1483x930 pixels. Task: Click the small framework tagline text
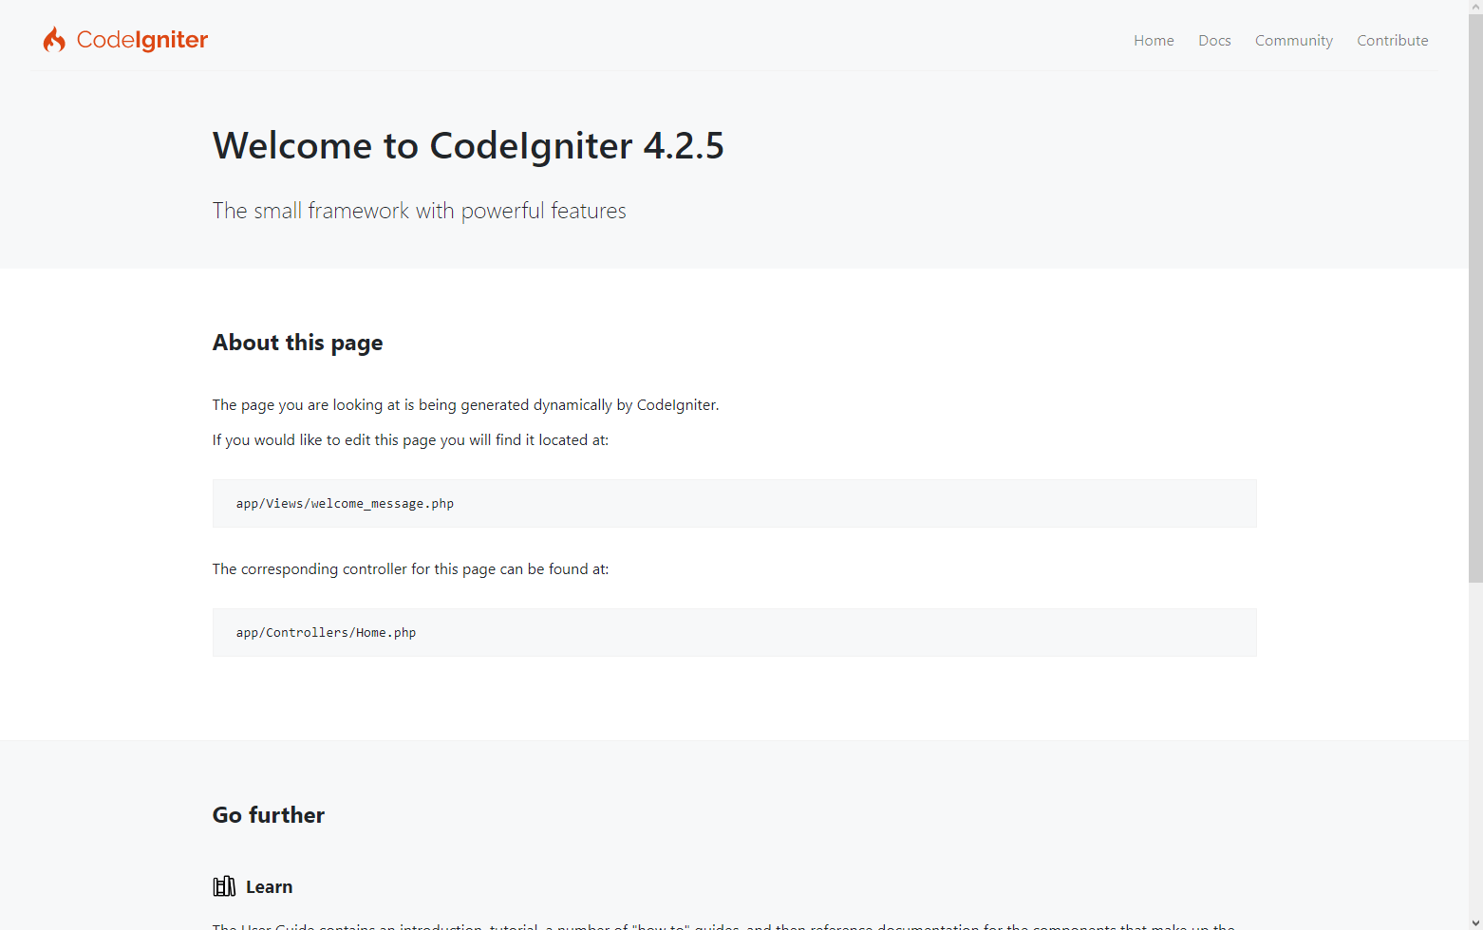[x=420, y=211]
